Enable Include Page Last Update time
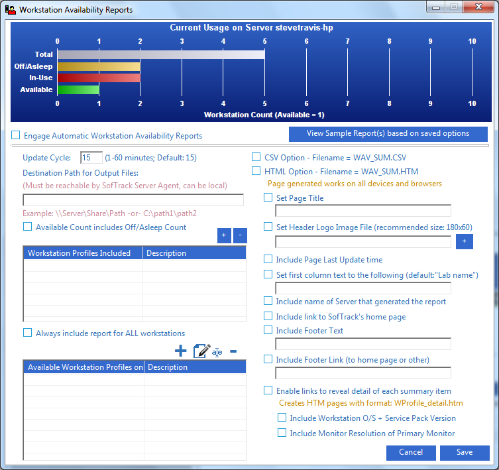This screenshot has height=470, width=499. (x=268, y=259)
